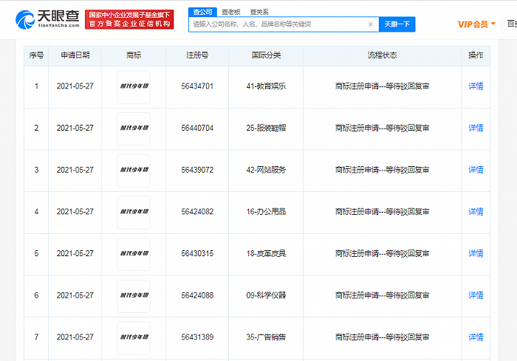
Task: Open the trademark thumbnail in row 3
Action: (x=134, y=171)
